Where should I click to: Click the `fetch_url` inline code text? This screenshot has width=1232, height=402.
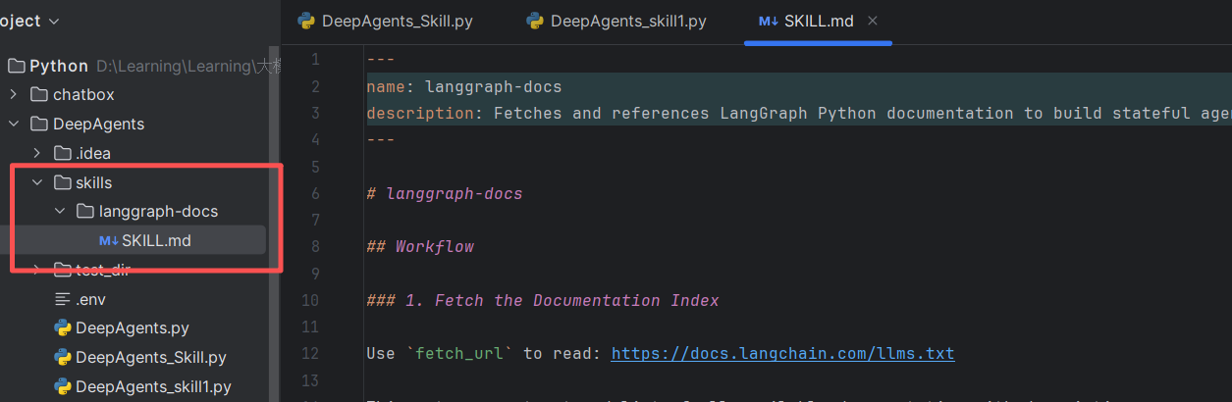point(459,353)
